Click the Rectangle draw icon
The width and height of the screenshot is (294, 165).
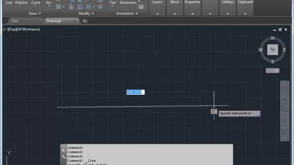click(x=58, y=7)
